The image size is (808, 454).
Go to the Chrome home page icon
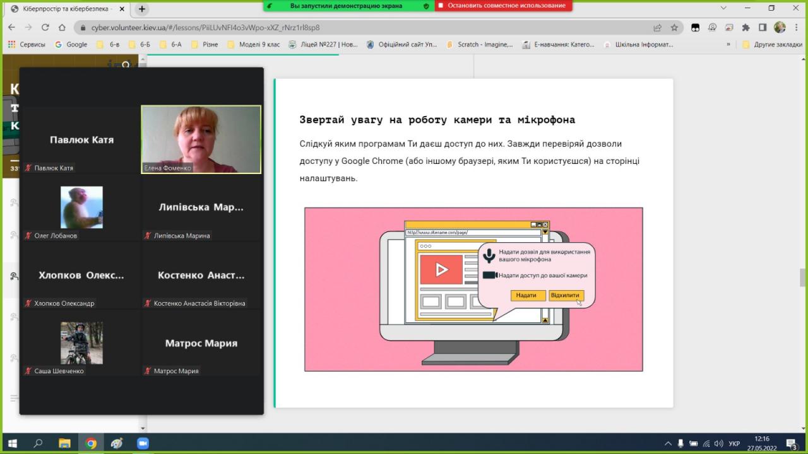pos(62,28)
